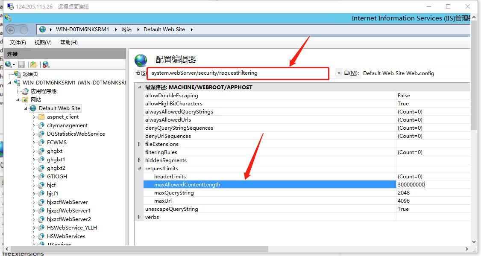The width and height of the screenshot is (481, 256).
Task: Select the denyQueryStringSequences row
Action: [307, 128]
